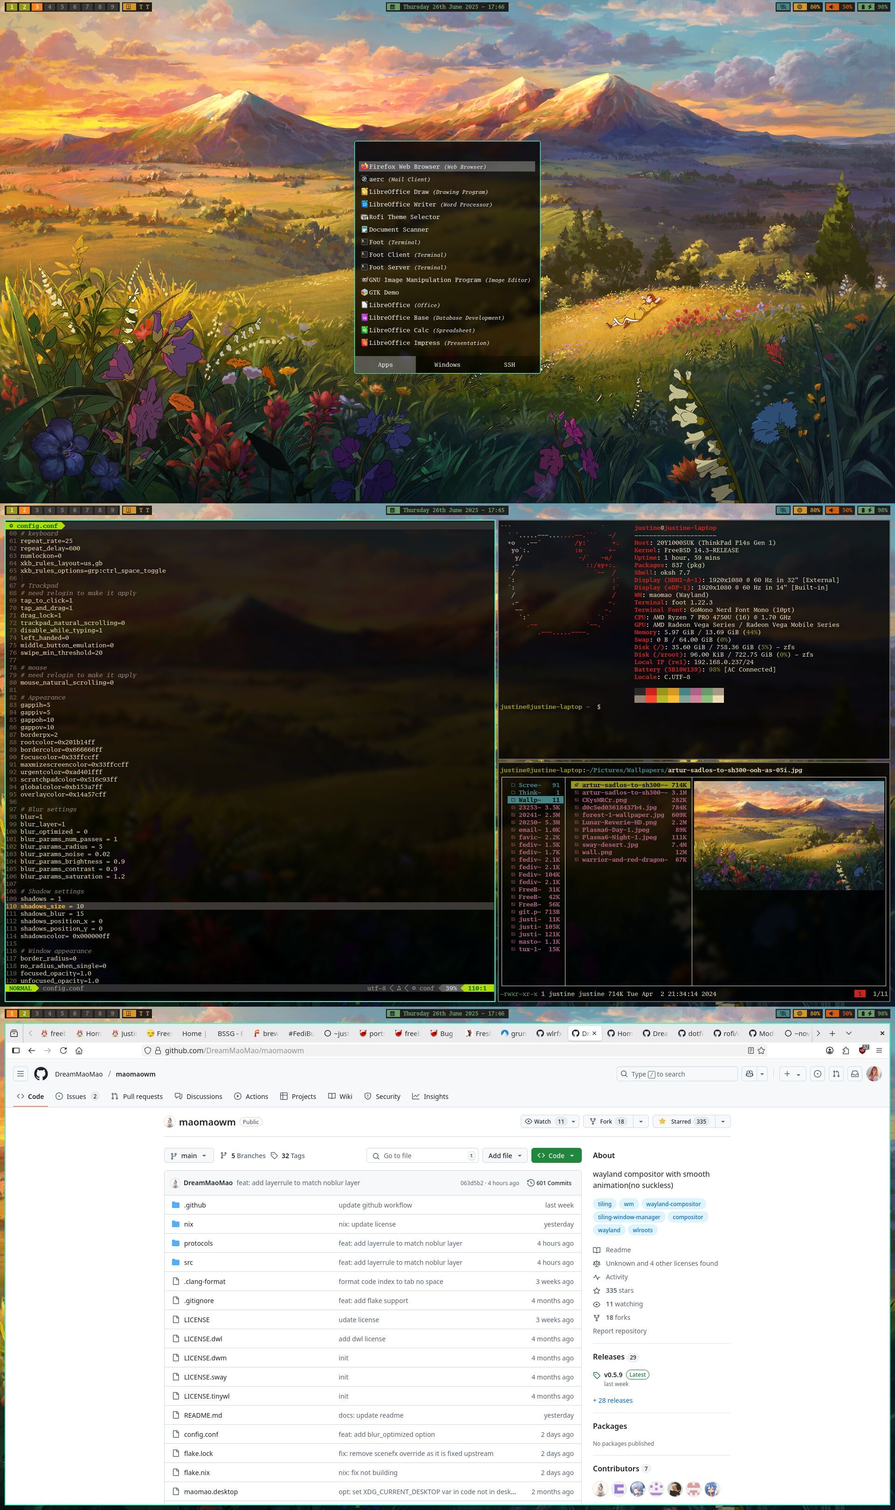Toggle the Firefox sidebar icon left of Back

point(16,1050)
